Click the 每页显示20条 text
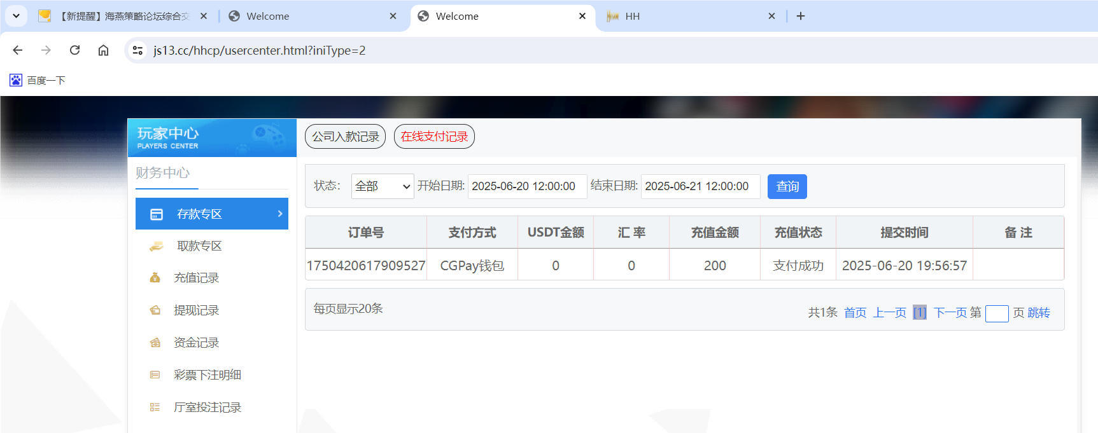Image resolution: width=1098 pixels, height=433 pixels. click(348, 309)
